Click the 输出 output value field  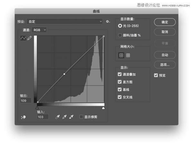26,101
